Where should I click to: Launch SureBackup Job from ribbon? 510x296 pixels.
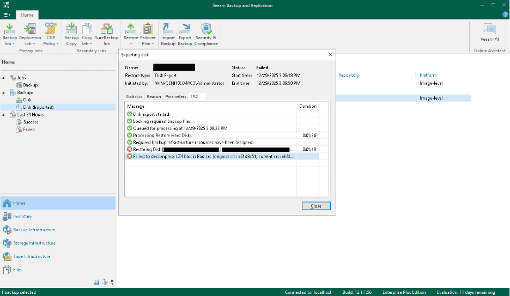click(x=106, y=34)
